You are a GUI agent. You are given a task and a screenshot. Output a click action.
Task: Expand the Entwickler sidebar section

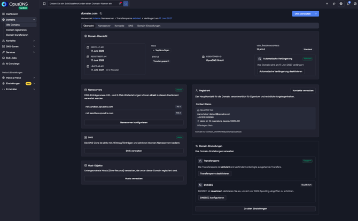point(34,89)
